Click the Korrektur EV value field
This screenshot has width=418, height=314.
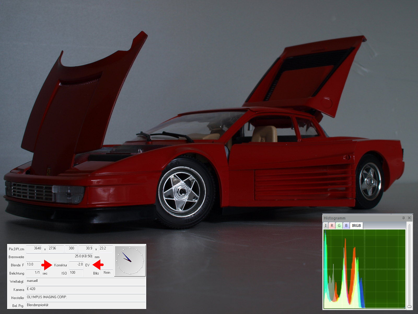click(x=76, y=265)
